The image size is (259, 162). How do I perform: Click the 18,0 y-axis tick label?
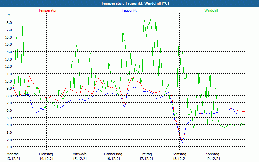pyautogui.click(x=8, y=22)
